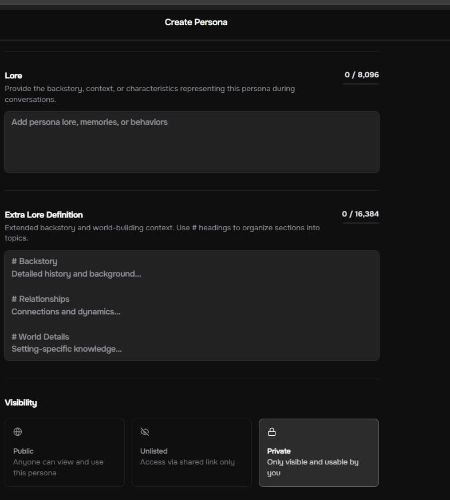Click the # World Details placeholder line
This screenshot has width=450, height=500.
click(x=40, y=337)
